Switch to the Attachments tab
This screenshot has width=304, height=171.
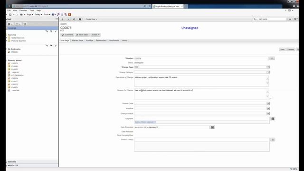click(x=114, y=40)
